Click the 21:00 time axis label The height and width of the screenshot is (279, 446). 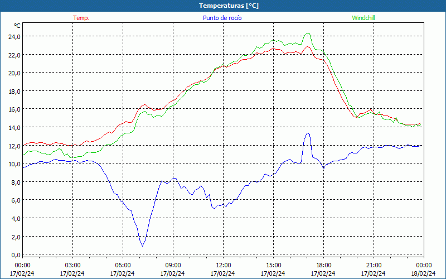tap(374, 266)
